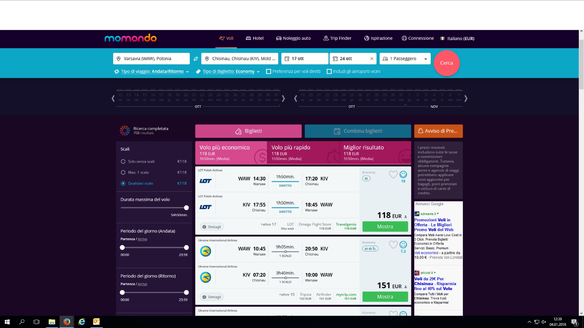Save the Ukraine International 151 EUR flight to favorites
Image resolution: width=584 pixels, height=328 pixels.
(x=393, y=245)
